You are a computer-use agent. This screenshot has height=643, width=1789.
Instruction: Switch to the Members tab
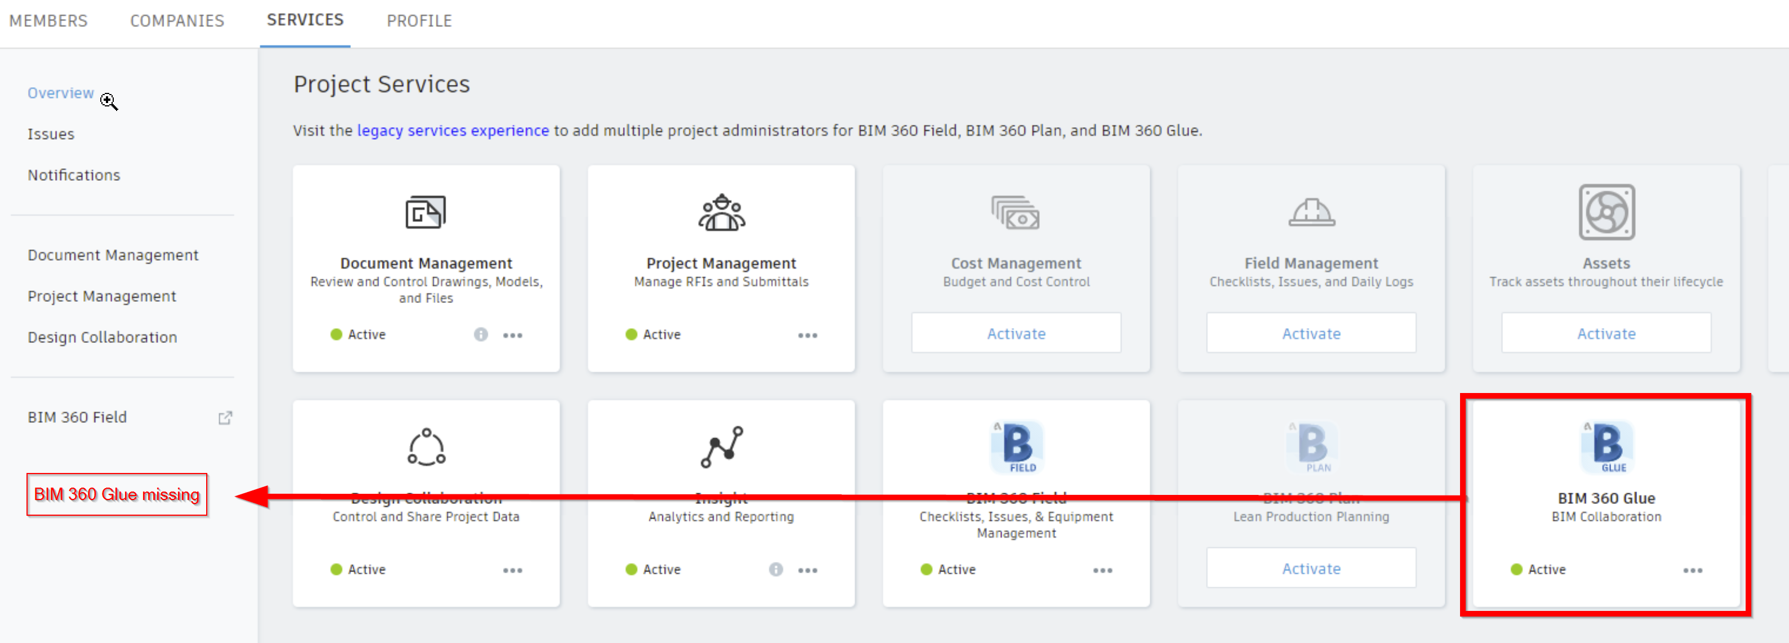48,21
